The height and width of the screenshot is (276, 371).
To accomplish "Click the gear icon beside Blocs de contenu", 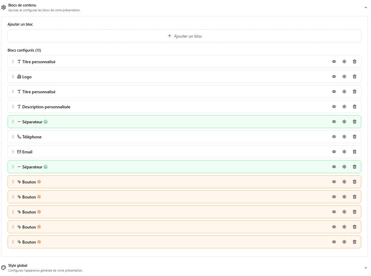I will pos(4,7).
